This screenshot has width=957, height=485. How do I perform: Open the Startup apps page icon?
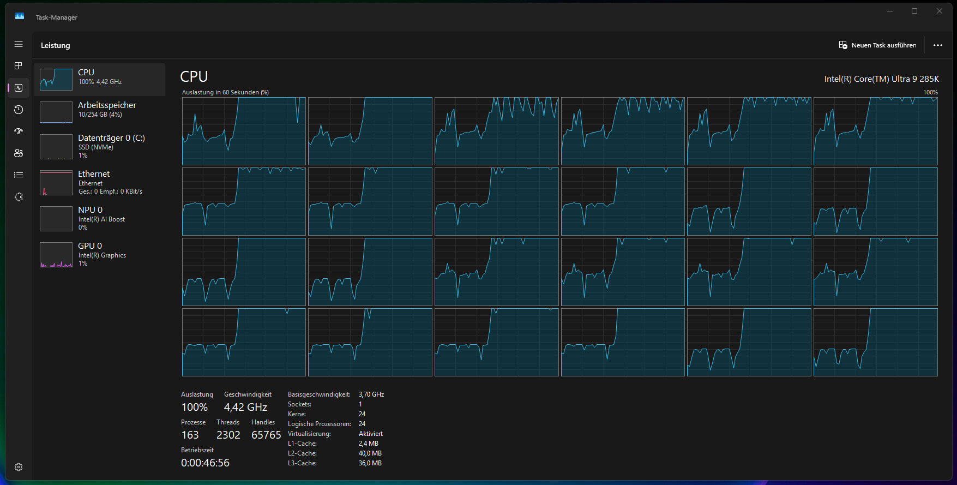tap(19, 131)
